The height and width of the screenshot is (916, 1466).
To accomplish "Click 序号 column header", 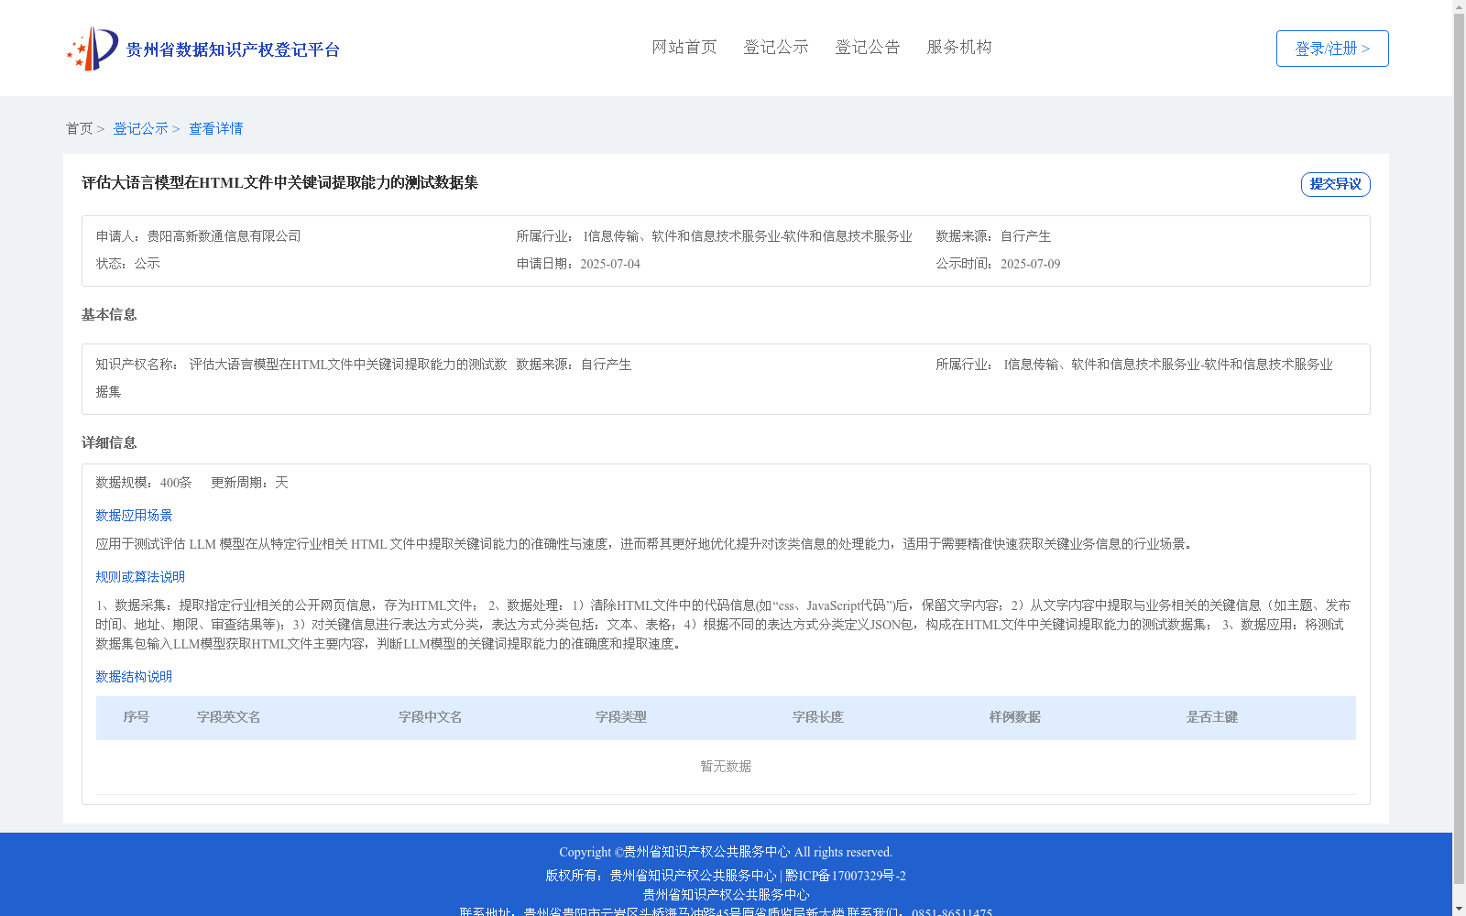I will [x=137, y=717].
